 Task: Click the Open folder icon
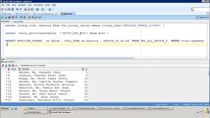[5, 10]
